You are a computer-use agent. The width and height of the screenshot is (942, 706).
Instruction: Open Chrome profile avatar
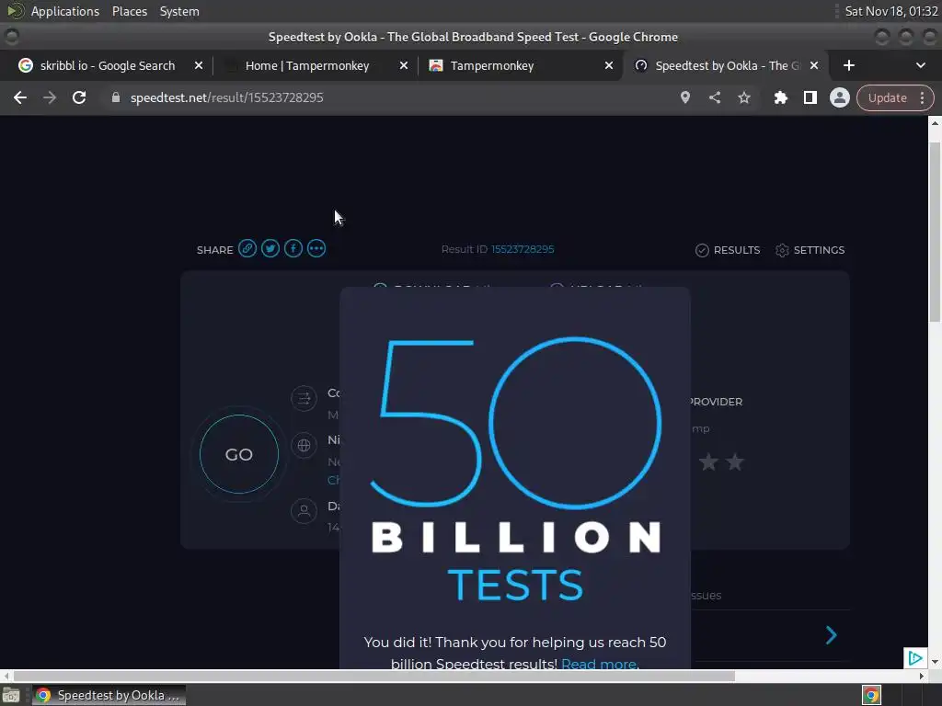click(x=840, y=97)
